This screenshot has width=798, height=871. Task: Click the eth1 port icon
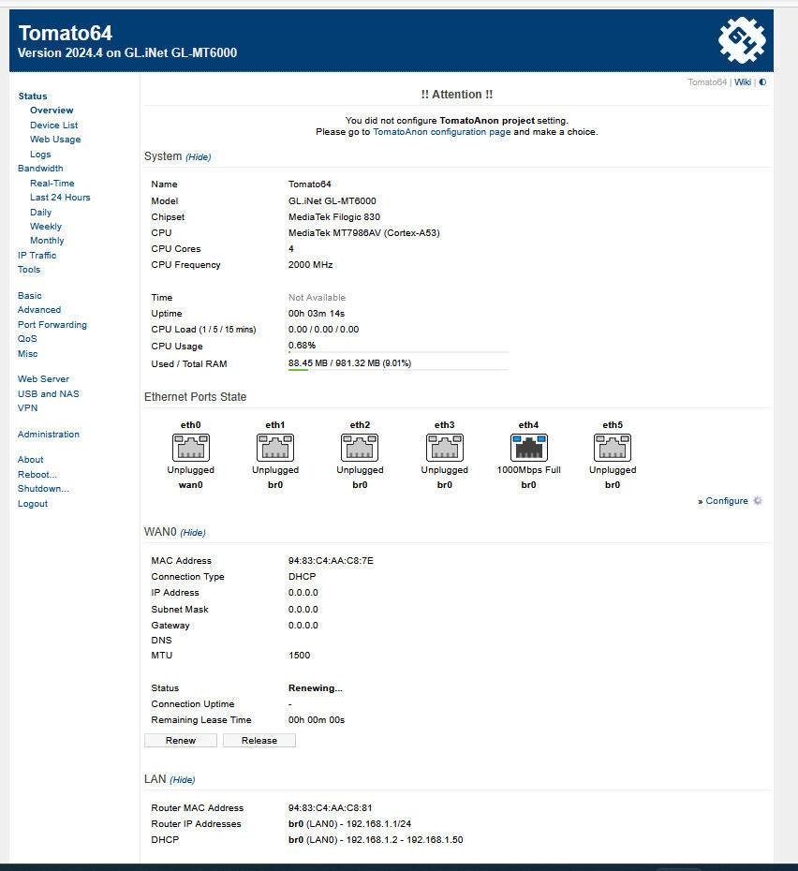275,448
